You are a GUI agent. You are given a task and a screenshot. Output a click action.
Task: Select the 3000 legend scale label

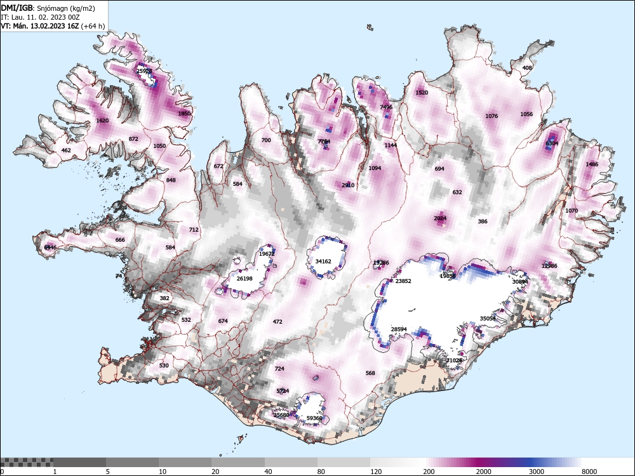(x=536, y=472)
